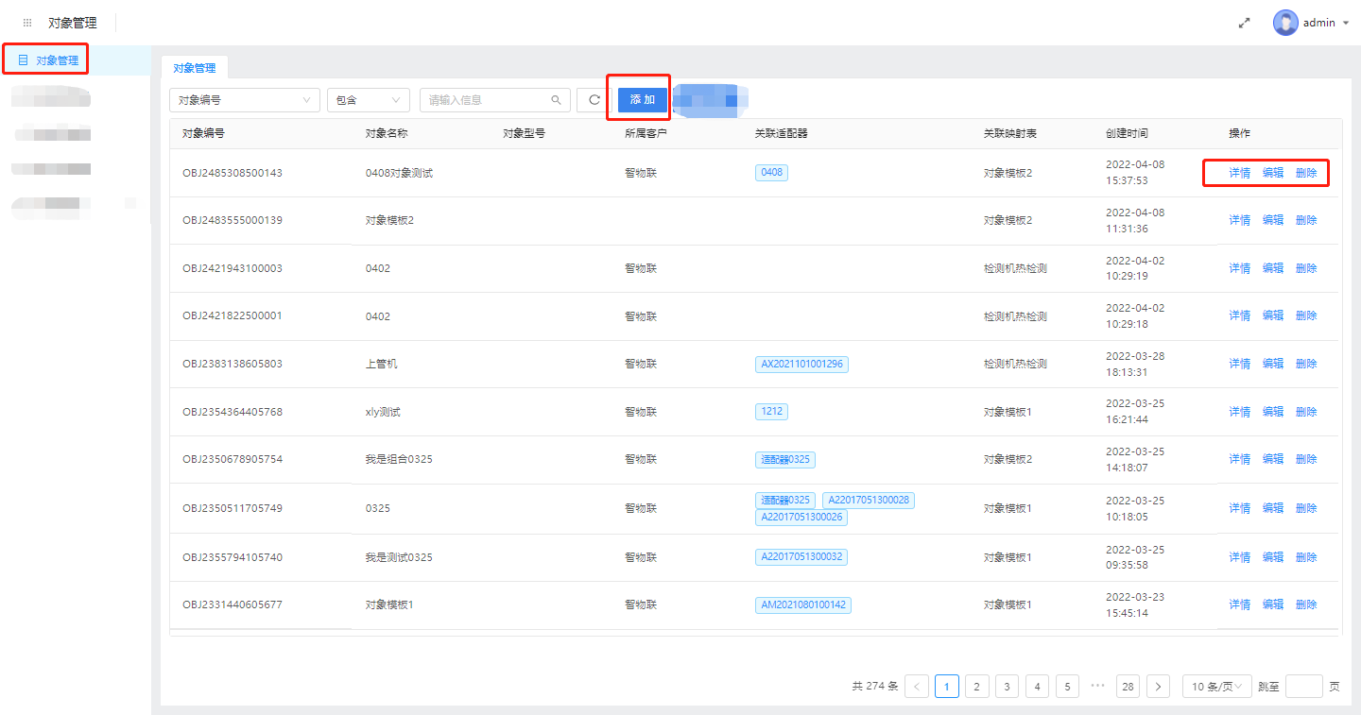Click the grid menu icon in header

coord(27,23)
